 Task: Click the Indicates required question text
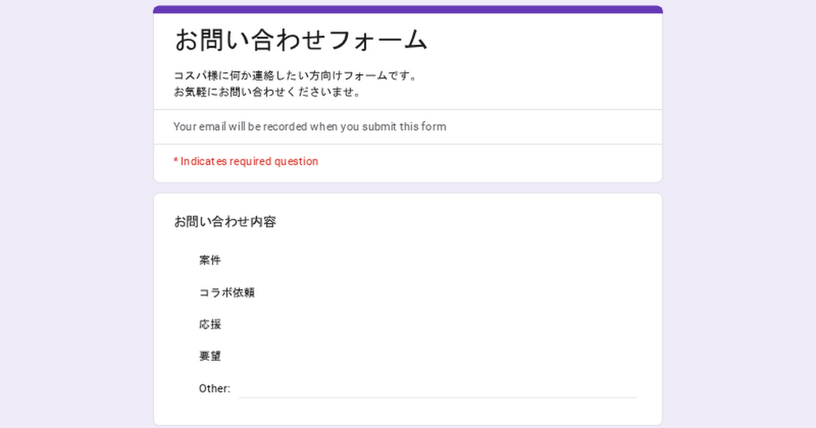(x=249, y=162)
